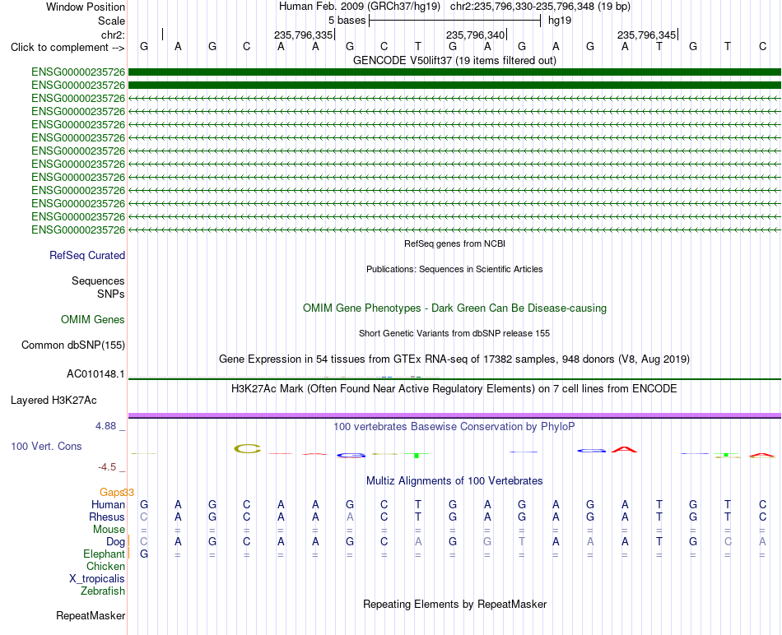Click the GTEx Gene Expression track title
Image resolution: width=782 pixels, height=635 pixels.
pyautogui.click(x=454, y=359)
